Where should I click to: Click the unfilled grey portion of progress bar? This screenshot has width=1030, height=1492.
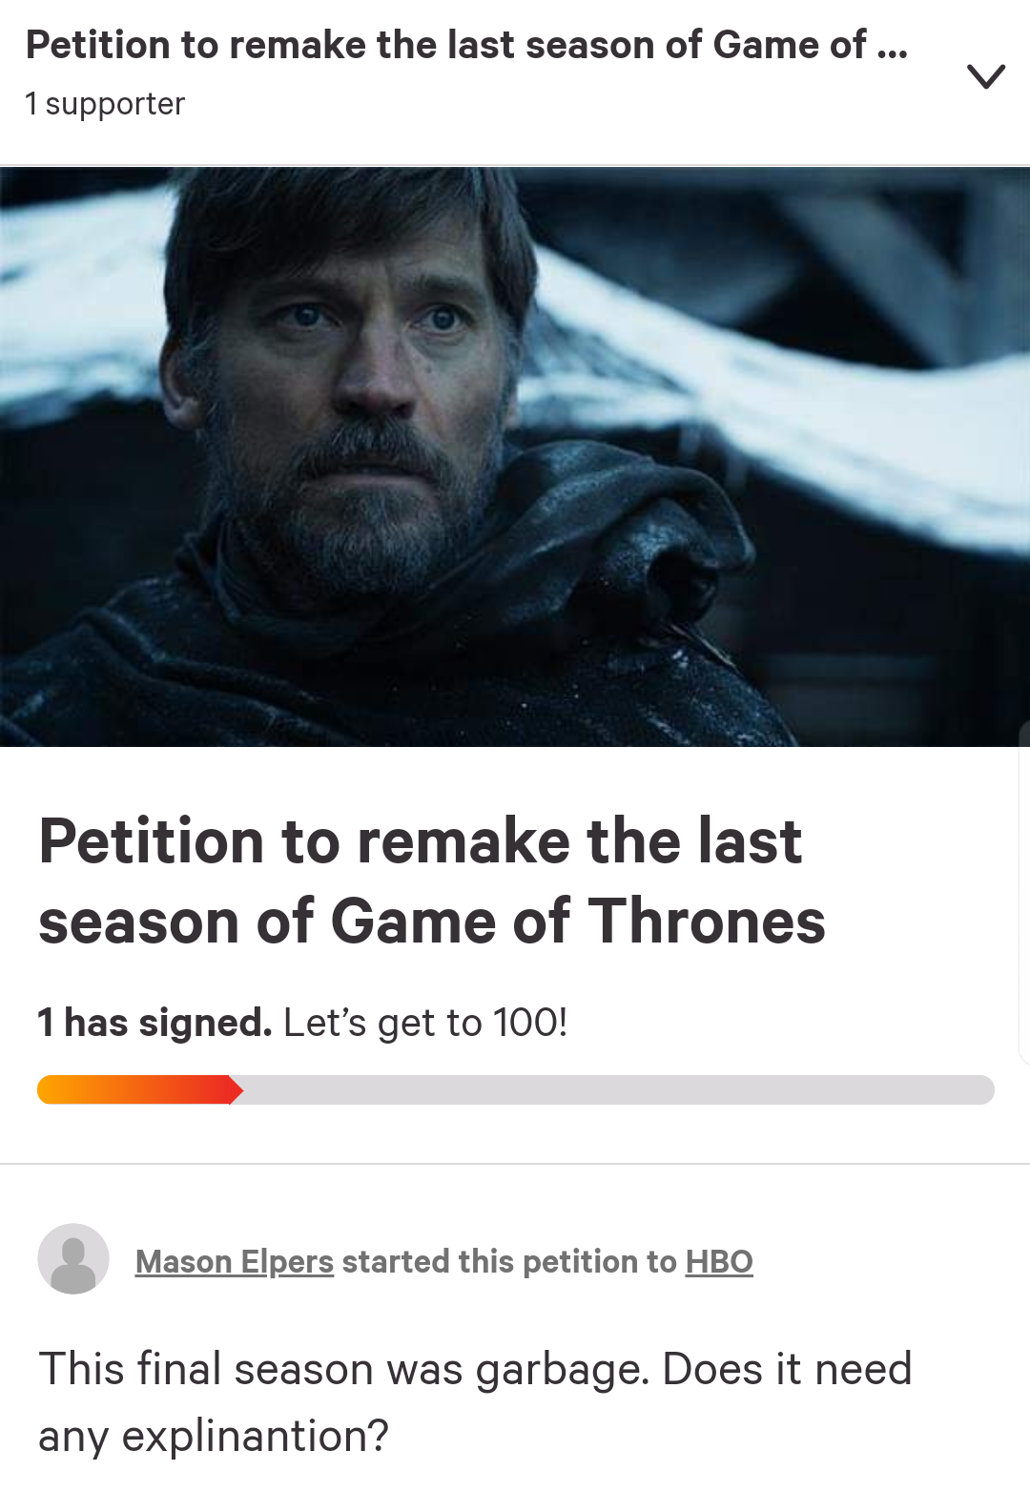[620, 1089]
